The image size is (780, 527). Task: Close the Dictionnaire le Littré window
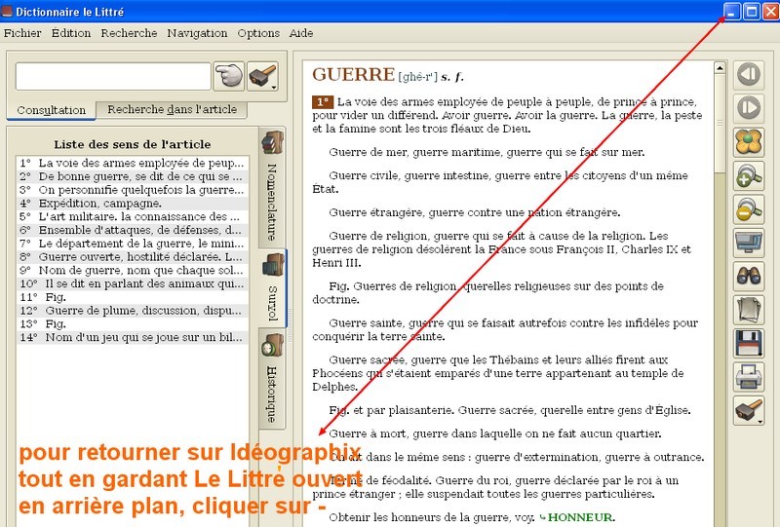coord(771,11)
